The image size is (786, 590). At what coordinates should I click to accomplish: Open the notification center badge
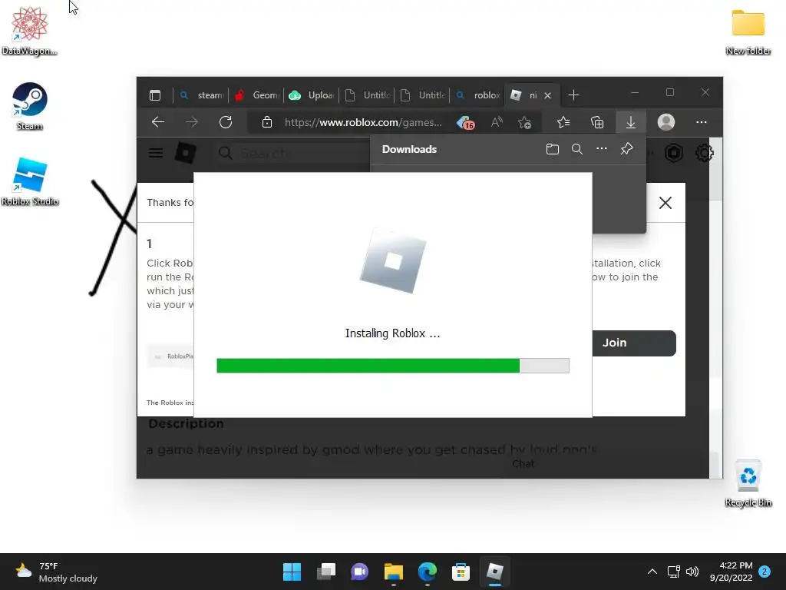765,572
